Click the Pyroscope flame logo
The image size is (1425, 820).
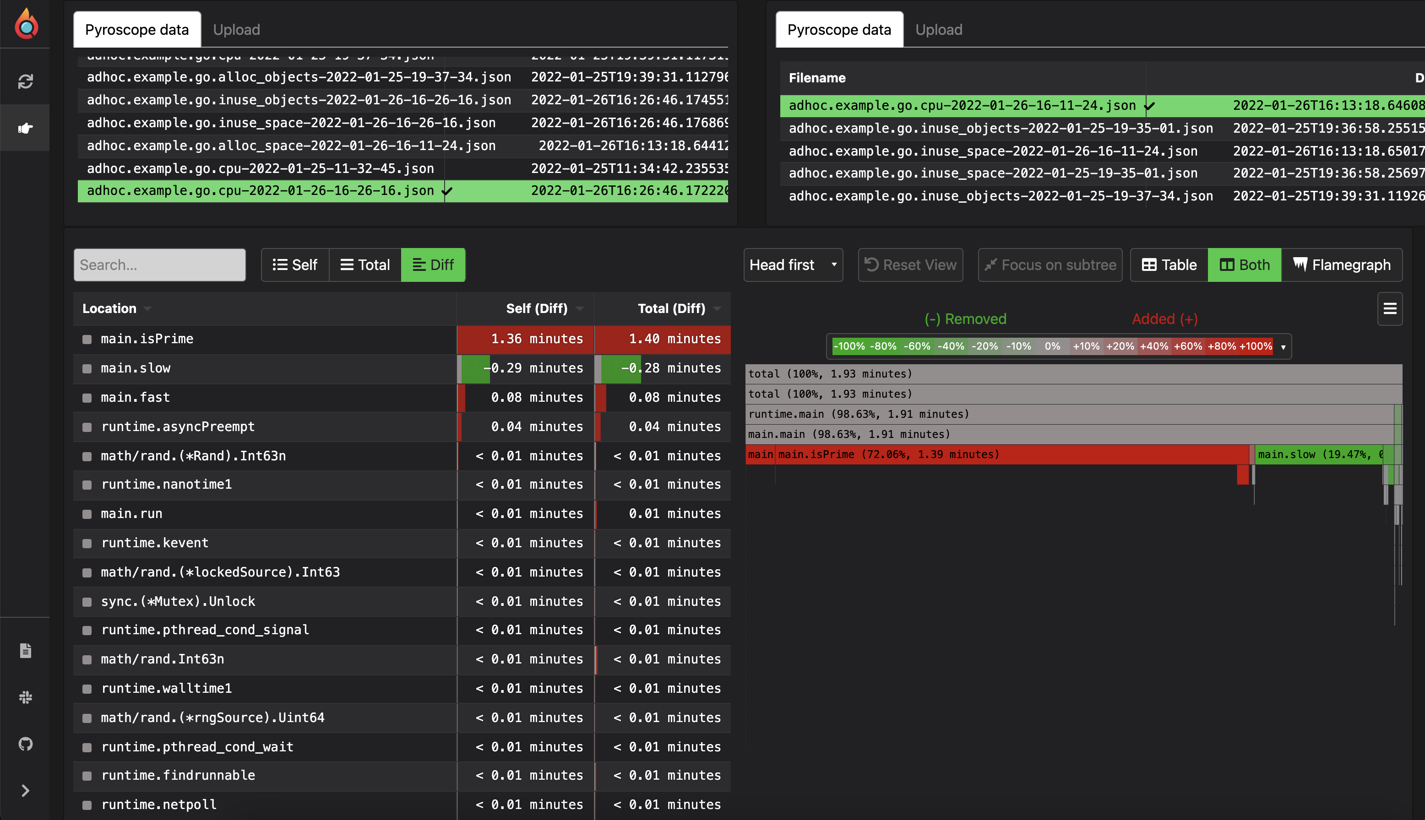pos(25,24)
